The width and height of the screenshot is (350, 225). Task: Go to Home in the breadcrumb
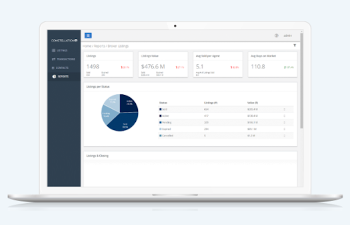(87, 46)
